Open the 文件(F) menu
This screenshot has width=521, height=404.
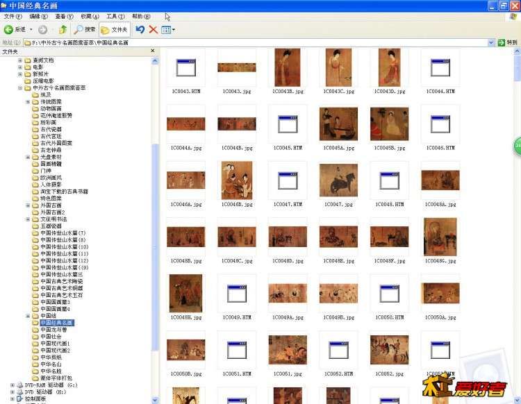pos(13,16)
